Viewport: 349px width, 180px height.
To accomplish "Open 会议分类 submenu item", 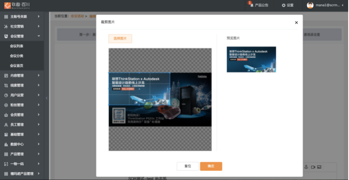I will pos(17,56).
